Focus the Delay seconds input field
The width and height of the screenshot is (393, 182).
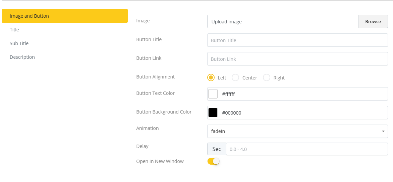point(306,149)
